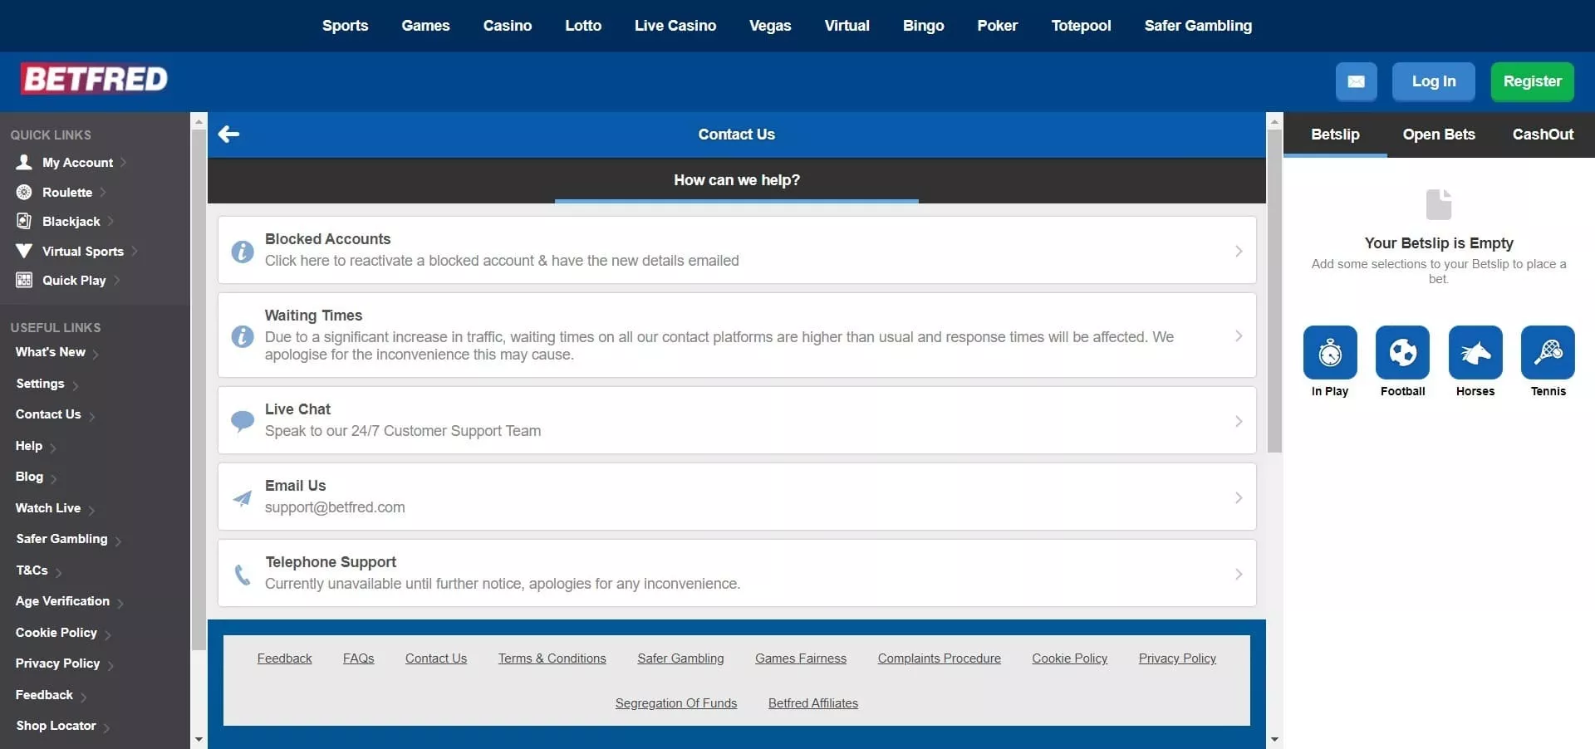Open the CashOut tab
Screen dimensions: 1595x749
tap(1542, 135)
